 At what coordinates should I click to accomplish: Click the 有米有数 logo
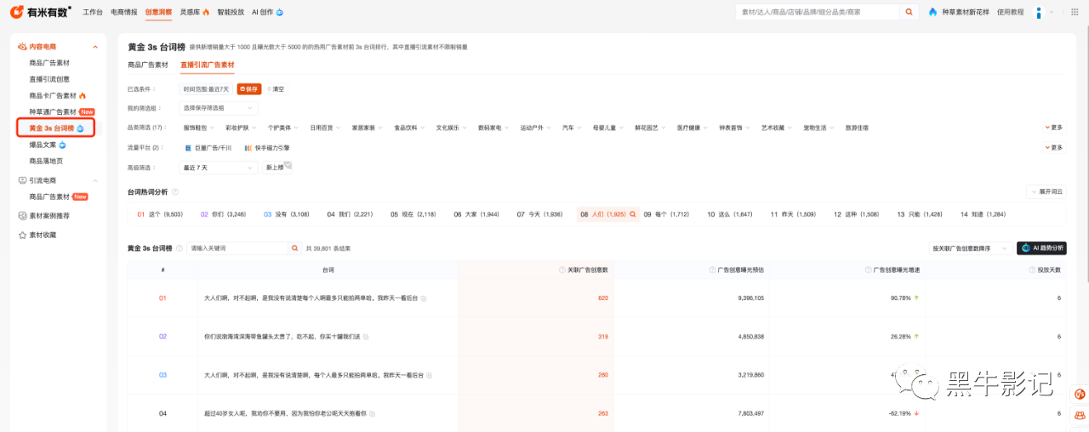(40, 12)
